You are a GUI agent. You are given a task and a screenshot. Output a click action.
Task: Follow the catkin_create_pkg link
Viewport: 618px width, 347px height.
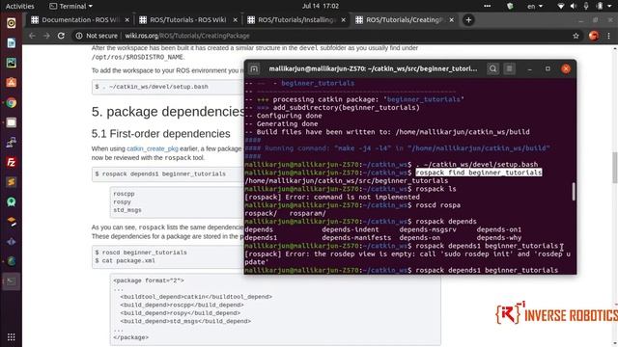pos(153,148)
